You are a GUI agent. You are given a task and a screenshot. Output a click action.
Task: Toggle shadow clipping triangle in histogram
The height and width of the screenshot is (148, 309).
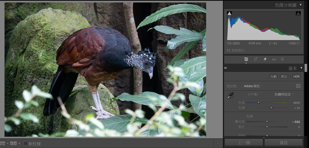point(229,13)
